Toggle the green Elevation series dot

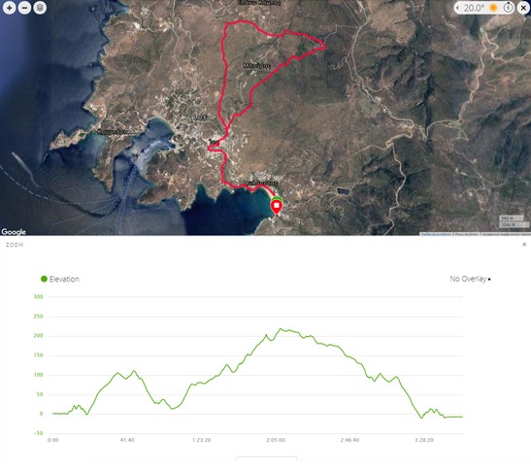click(x=44, y=279)
